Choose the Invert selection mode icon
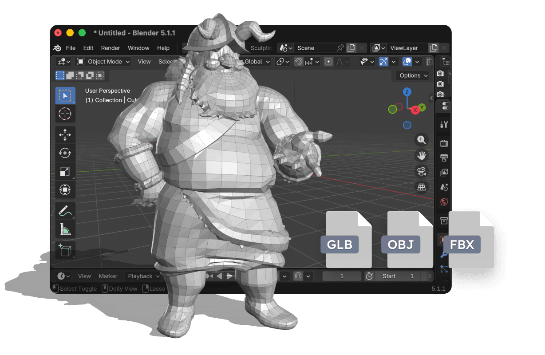 (x=90, y=75)
